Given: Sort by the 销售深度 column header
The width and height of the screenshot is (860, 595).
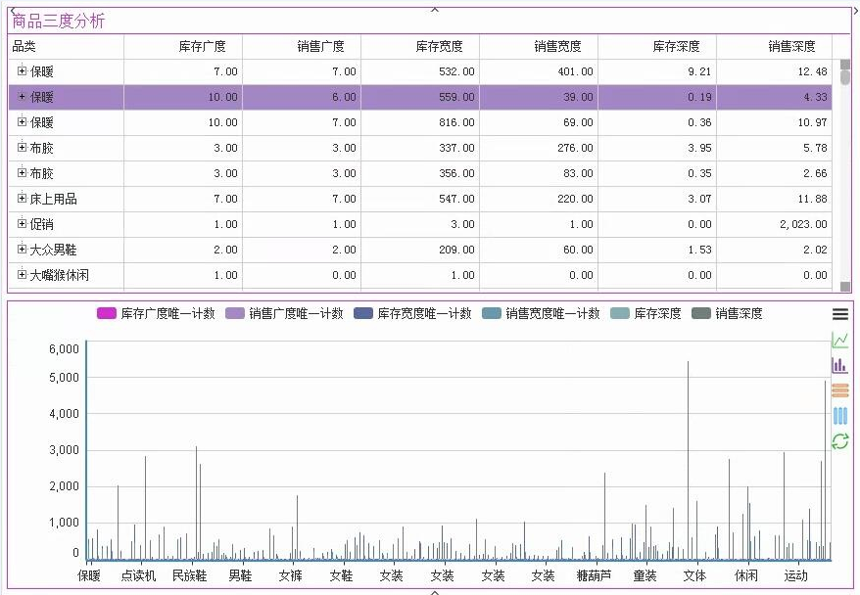Looking at the screenshot, I should coord(775,47).
